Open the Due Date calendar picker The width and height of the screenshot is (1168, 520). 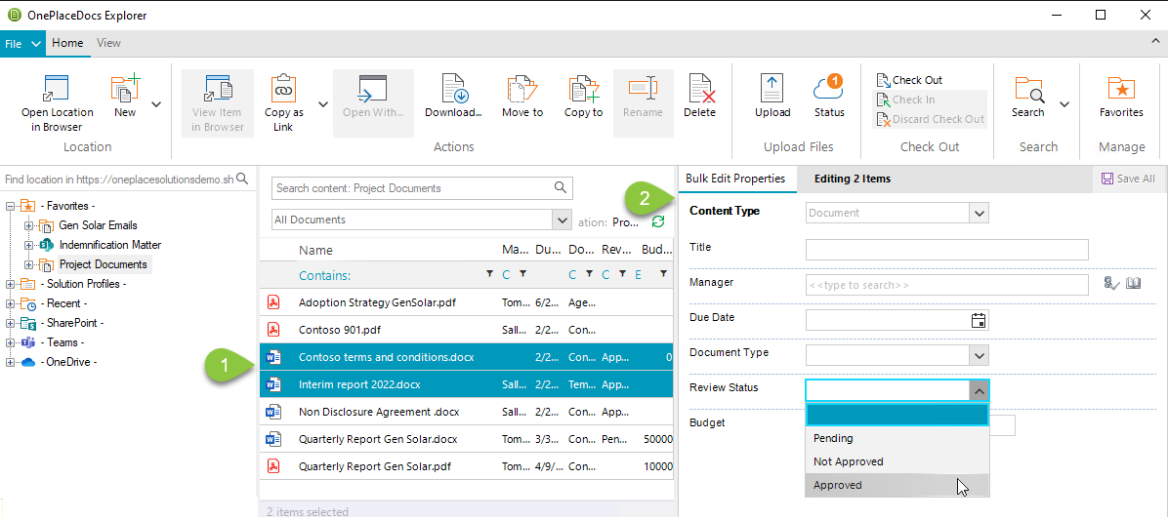click(979, 320)
